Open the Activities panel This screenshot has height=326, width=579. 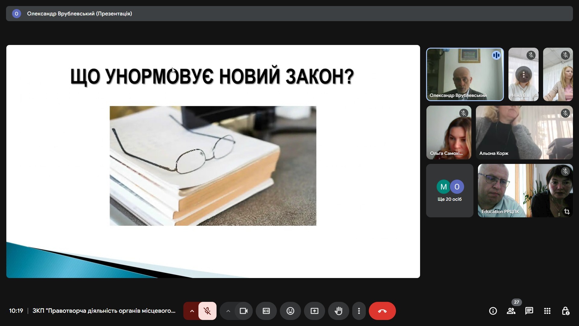coord(547,311)
